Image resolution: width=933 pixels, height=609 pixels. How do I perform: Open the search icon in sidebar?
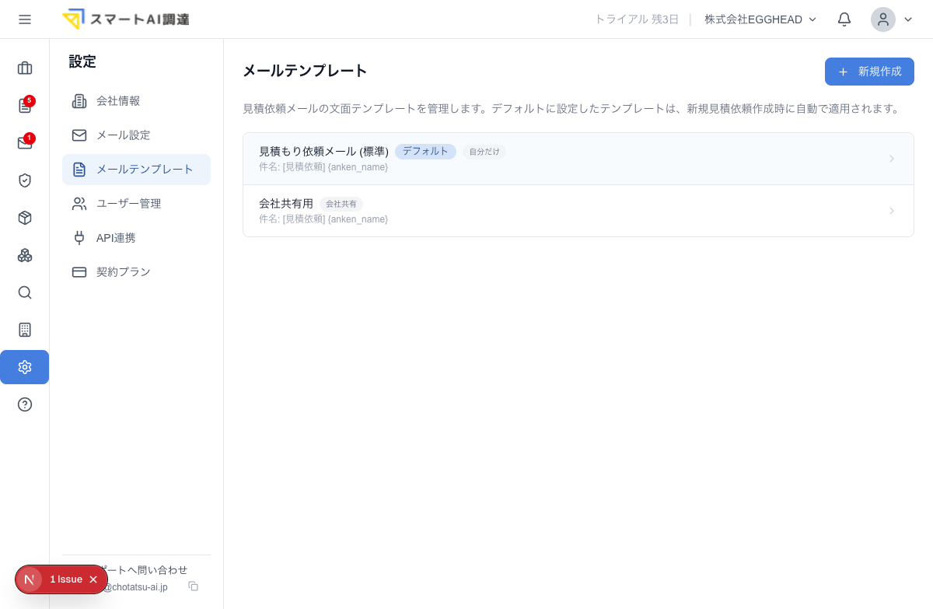(25, 292)
